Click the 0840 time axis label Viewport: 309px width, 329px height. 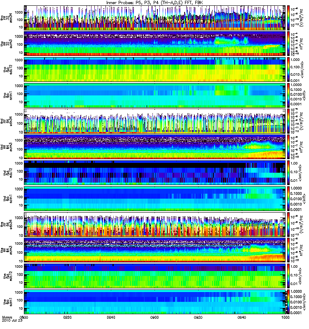(x=111, y=317)
